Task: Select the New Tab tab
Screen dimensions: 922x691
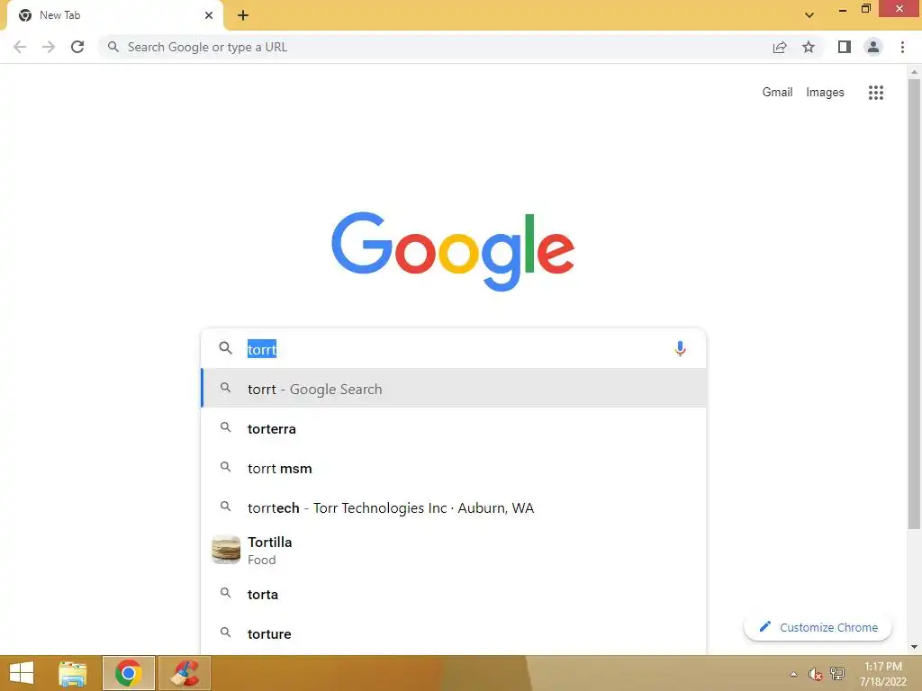Action: [114, 15]
